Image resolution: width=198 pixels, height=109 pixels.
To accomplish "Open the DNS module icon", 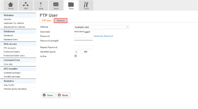I will (x=26, y=5).
